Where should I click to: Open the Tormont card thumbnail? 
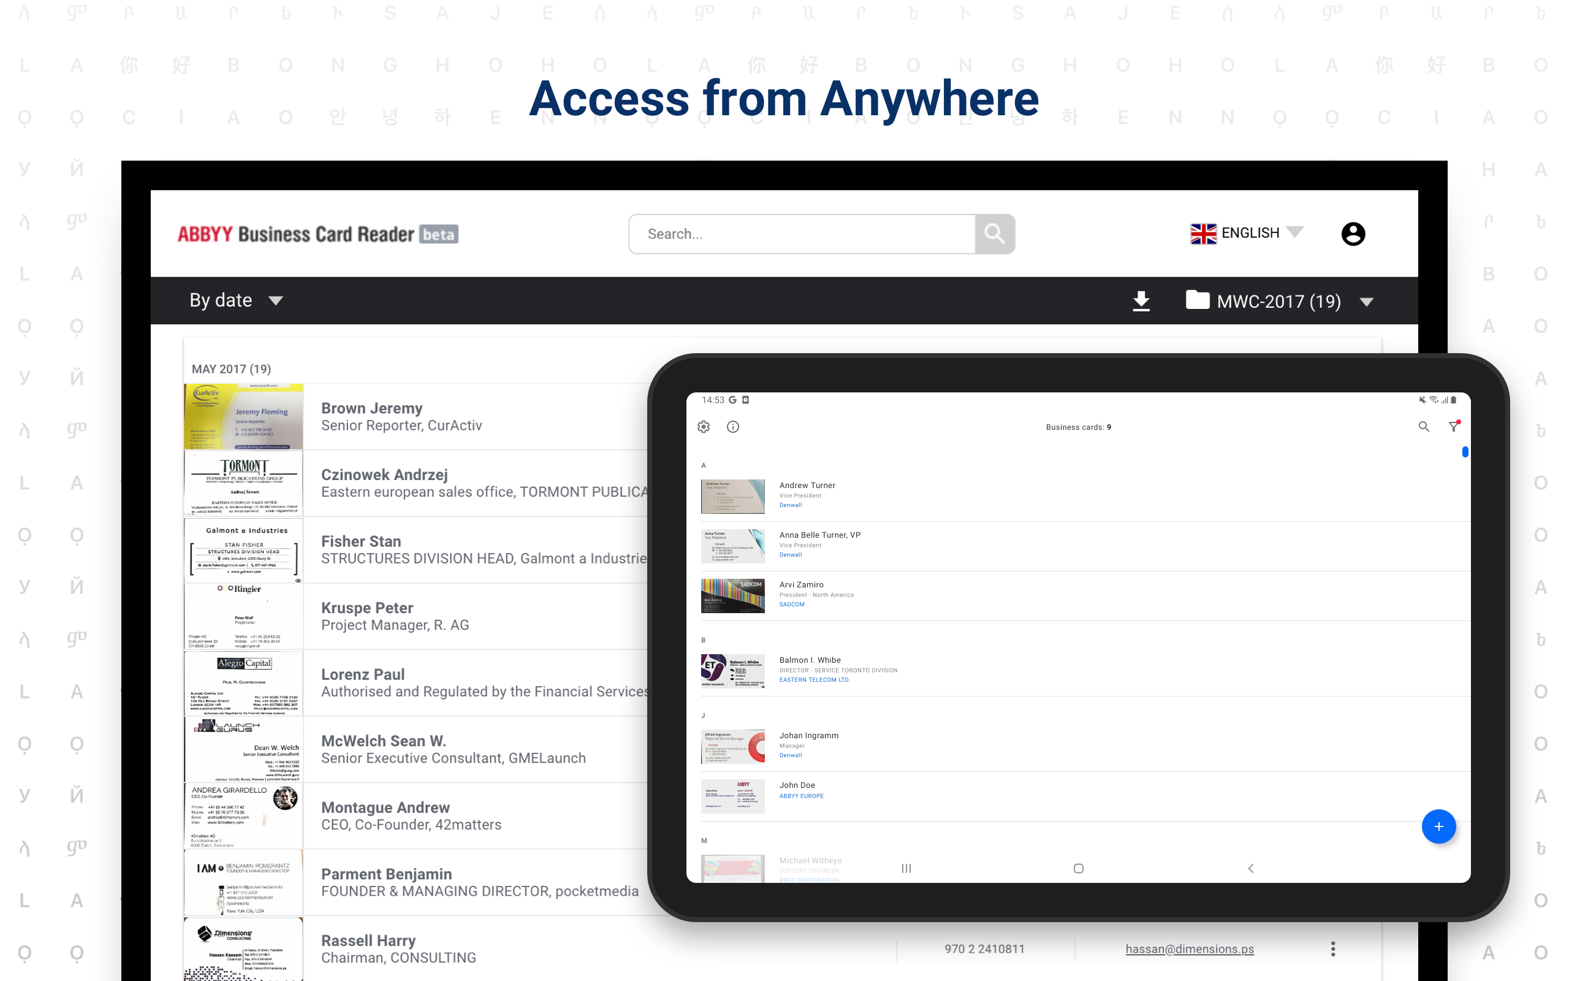[244, 483]
